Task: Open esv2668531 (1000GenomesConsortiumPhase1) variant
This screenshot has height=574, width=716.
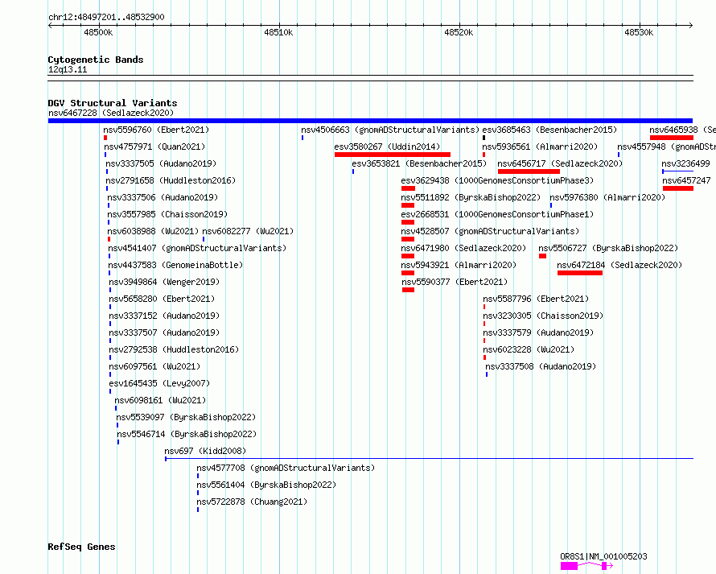Action: 497,214
